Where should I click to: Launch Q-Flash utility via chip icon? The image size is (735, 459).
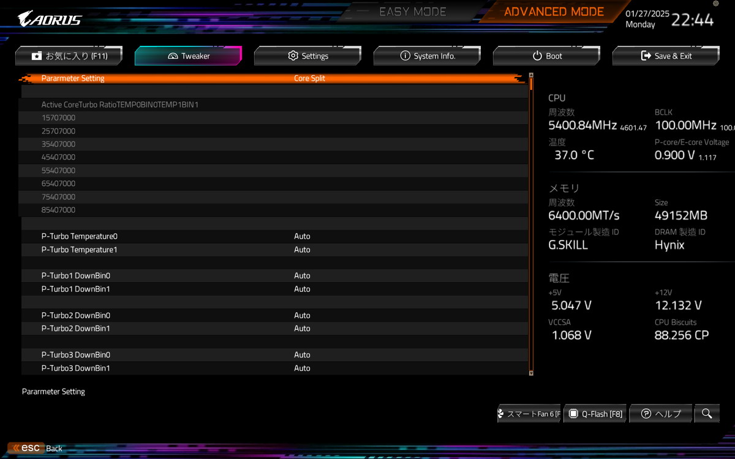[x=573, y=414]
